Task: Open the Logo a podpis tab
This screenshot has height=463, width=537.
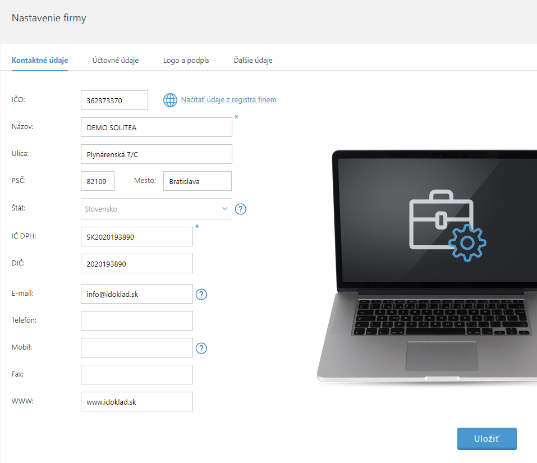Action: coord(186,60)
